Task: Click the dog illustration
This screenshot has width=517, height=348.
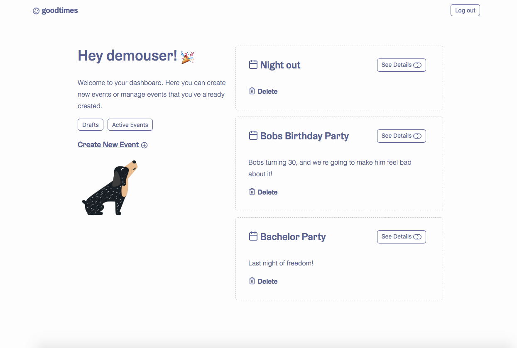Action: pyautogui.click(x=110, y=187)
